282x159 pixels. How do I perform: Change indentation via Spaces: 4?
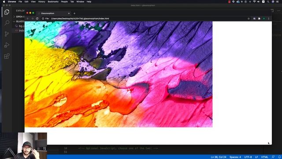[235, 157]
